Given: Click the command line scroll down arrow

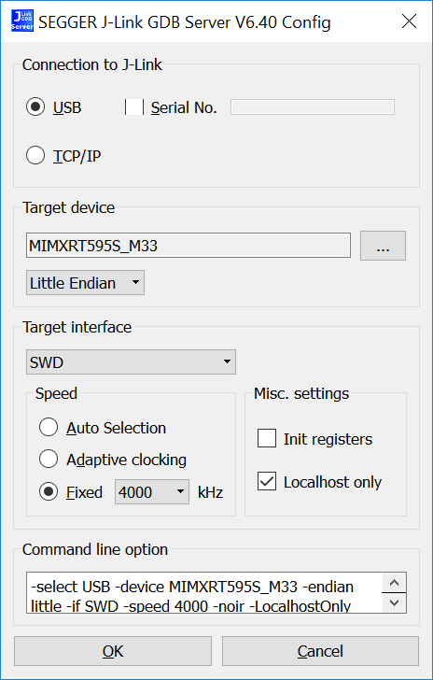Looking at the screenshot, I should click(x=394, y=602).
